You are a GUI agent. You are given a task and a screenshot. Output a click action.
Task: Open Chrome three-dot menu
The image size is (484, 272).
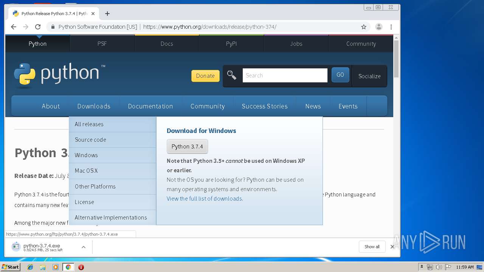pyautogui.click(x=391, y=27)
